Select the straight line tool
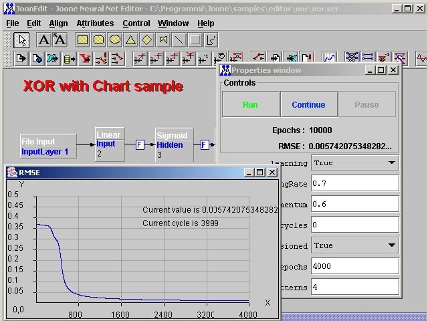The image size is (428, 321). coord(179,40)
